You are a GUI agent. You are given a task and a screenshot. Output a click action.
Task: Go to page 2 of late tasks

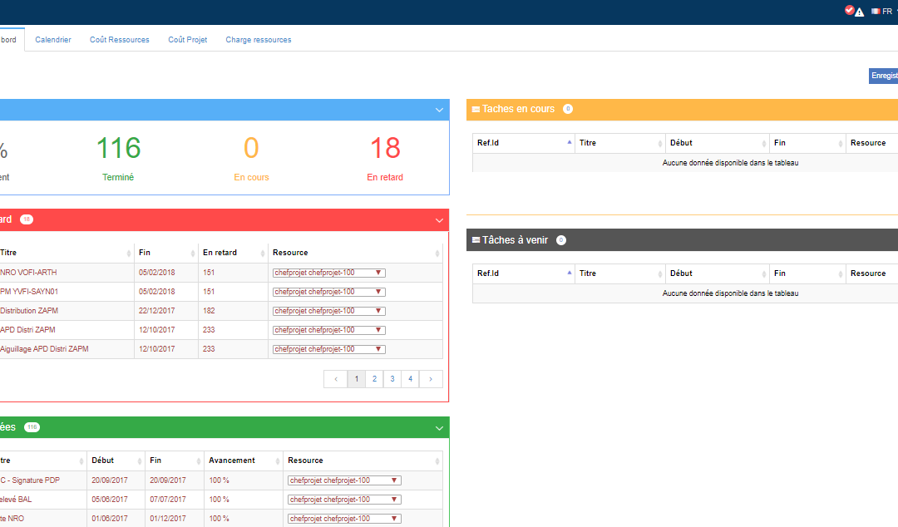[x=374, y=379]
